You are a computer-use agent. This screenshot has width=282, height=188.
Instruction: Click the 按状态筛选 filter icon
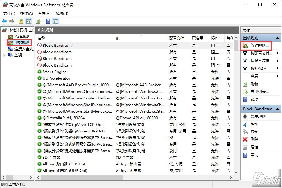click(x=245, y=61)
